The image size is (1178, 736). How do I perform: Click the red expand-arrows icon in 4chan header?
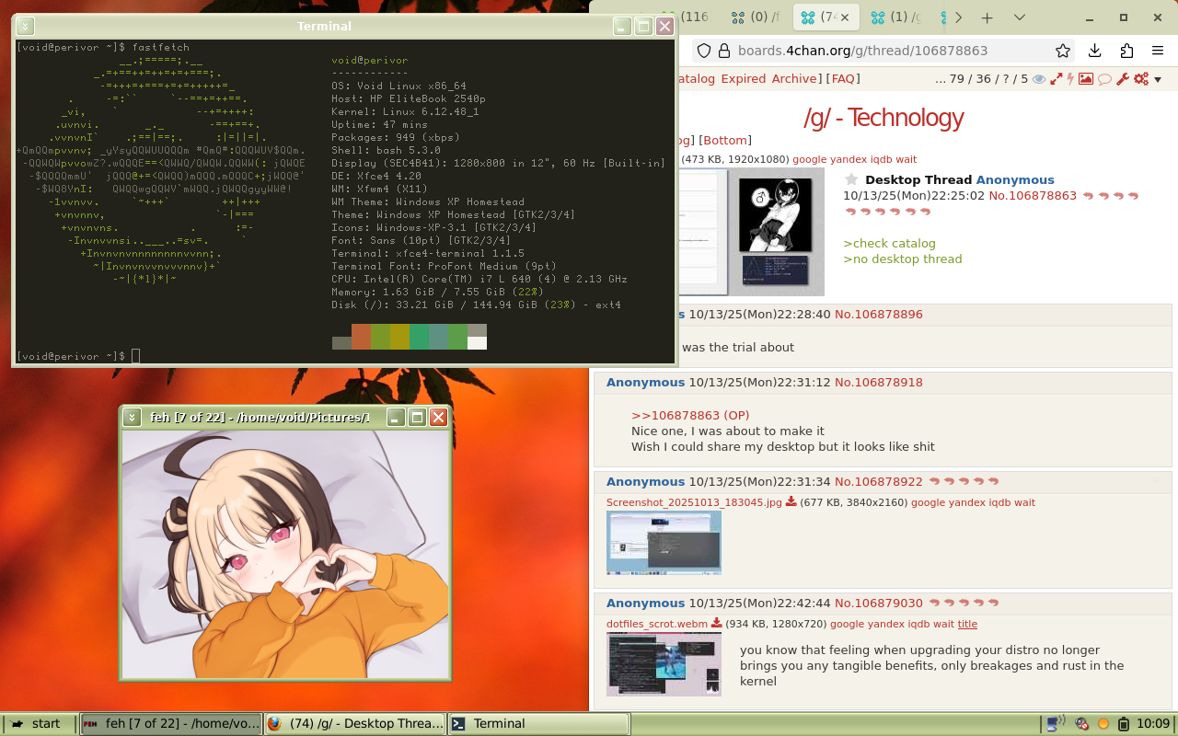(x=1057, y=79)
